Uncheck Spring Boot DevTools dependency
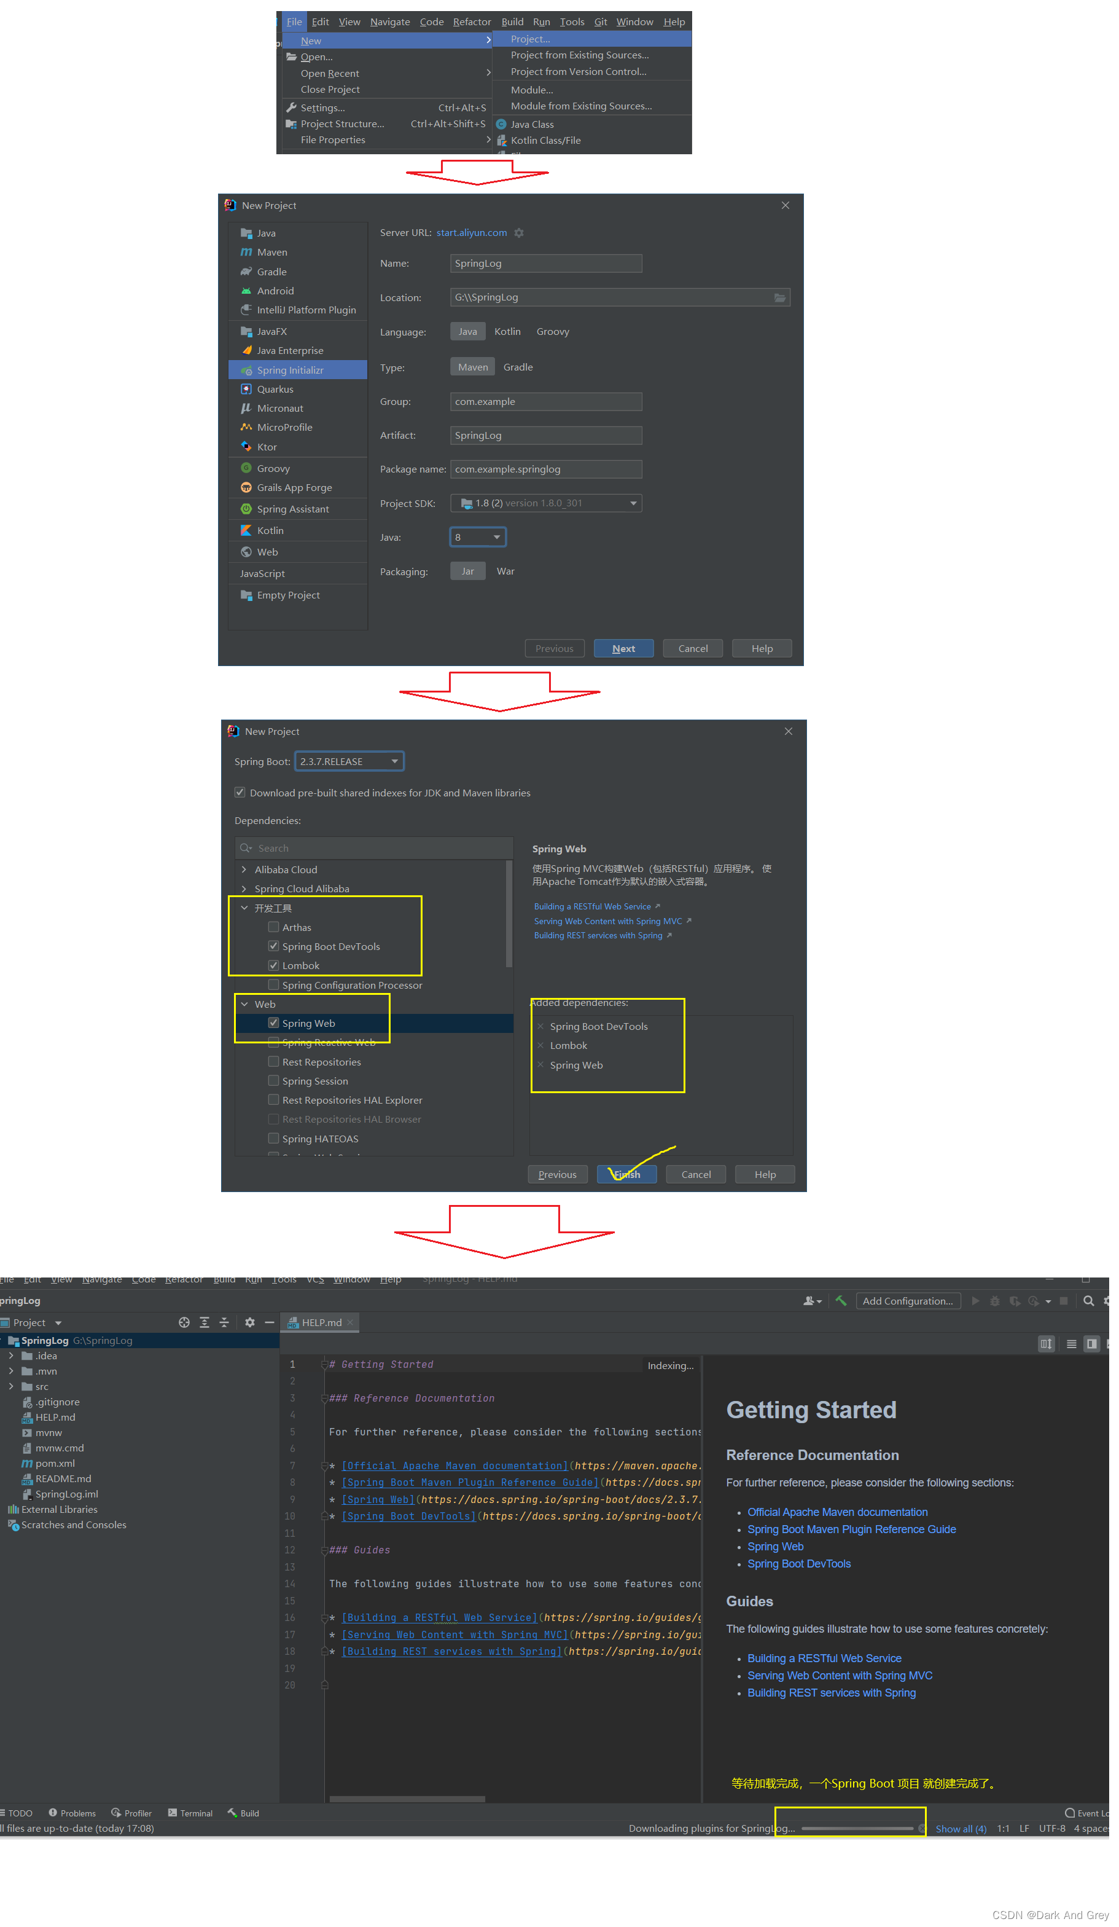This screenshot has height=1927, width=1119. [274, 946]
